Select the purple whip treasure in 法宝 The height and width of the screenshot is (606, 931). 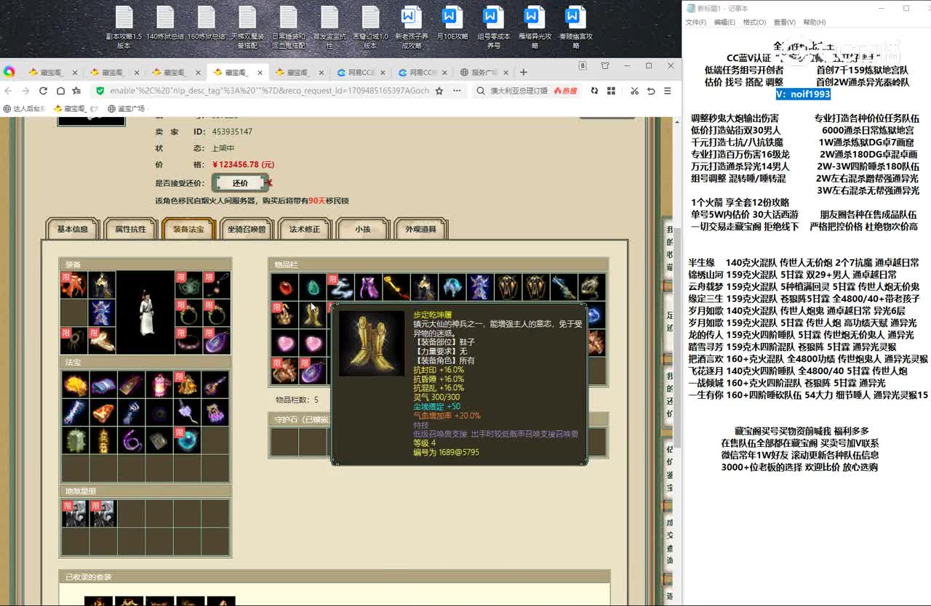click(131, 440)
